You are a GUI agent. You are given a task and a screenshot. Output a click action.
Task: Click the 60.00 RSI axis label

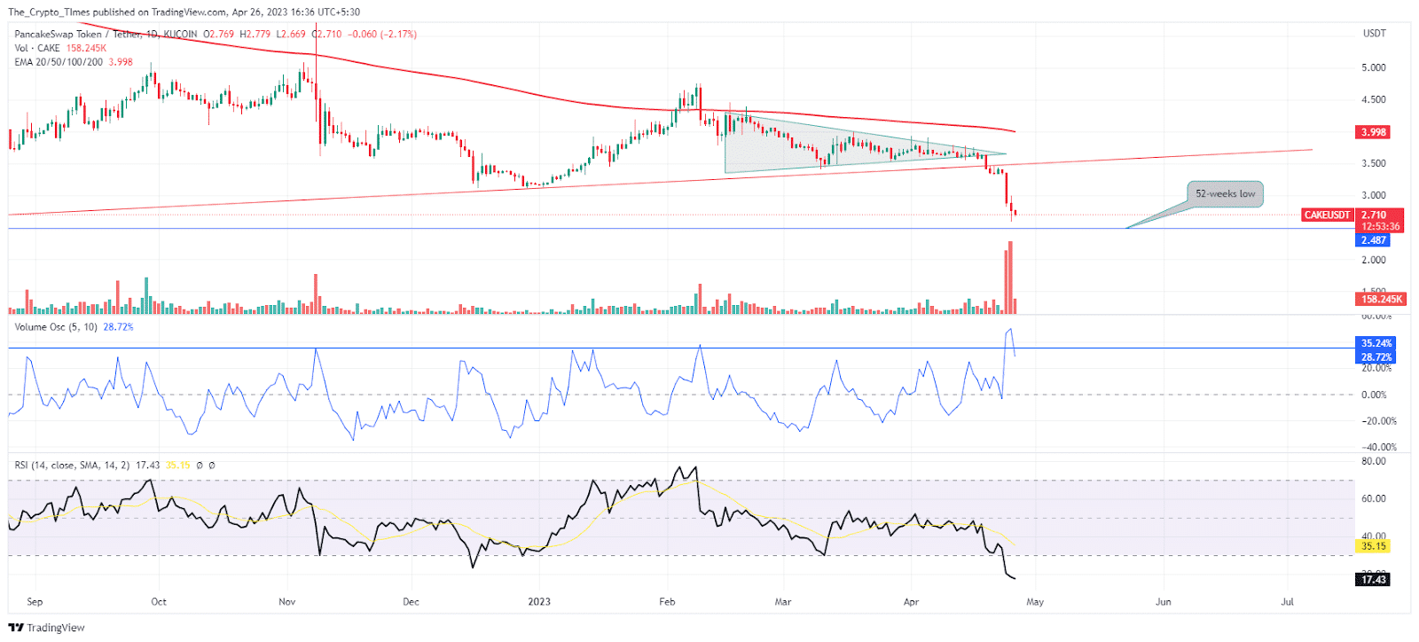click(x=1374, y=498)
